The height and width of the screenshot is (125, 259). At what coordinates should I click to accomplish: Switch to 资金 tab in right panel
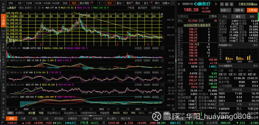point(225,16)
